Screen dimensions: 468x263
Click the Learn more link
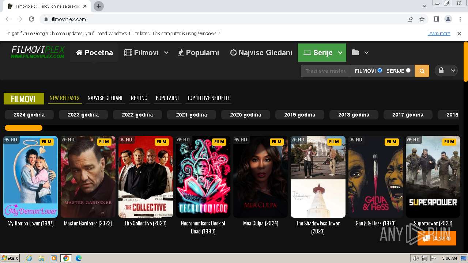click(439, 34)
